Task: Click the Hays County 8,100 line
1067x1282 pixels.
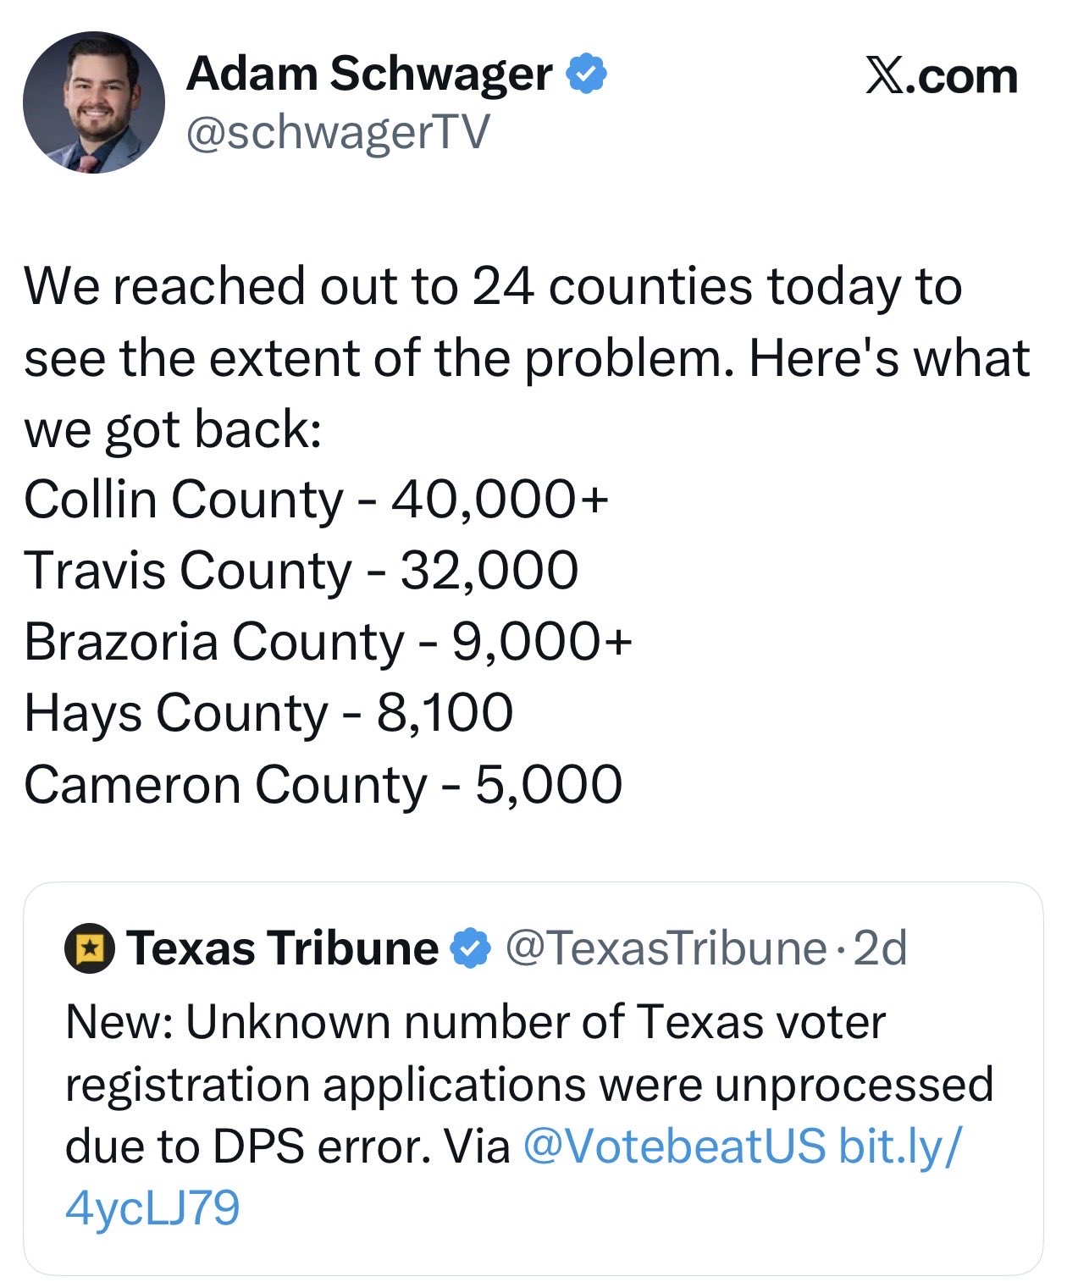Action: pos(268,712)
